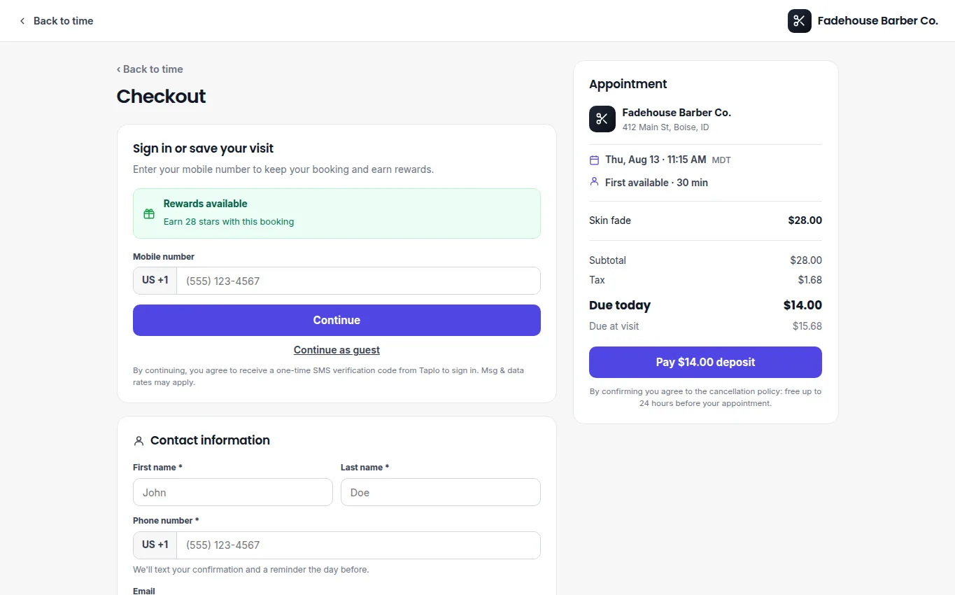Click the Fadehouse scissors logo in header
The width and height of the screenshot is (955, 595).
coord(799,21)
